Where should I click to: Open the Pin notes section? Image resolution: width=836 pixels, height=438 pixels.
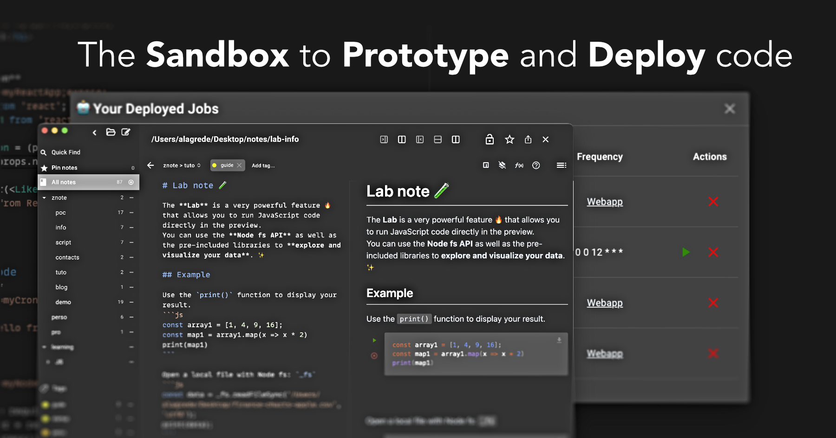coord(88,168)
